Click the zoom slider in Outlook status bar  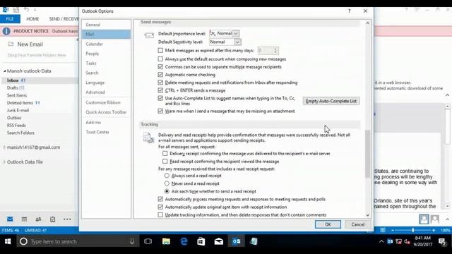pos(412,230)
